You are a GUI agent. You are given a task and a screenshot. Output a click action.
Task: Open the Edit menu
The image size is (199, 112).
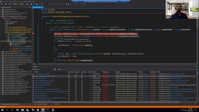click(6, 4)
